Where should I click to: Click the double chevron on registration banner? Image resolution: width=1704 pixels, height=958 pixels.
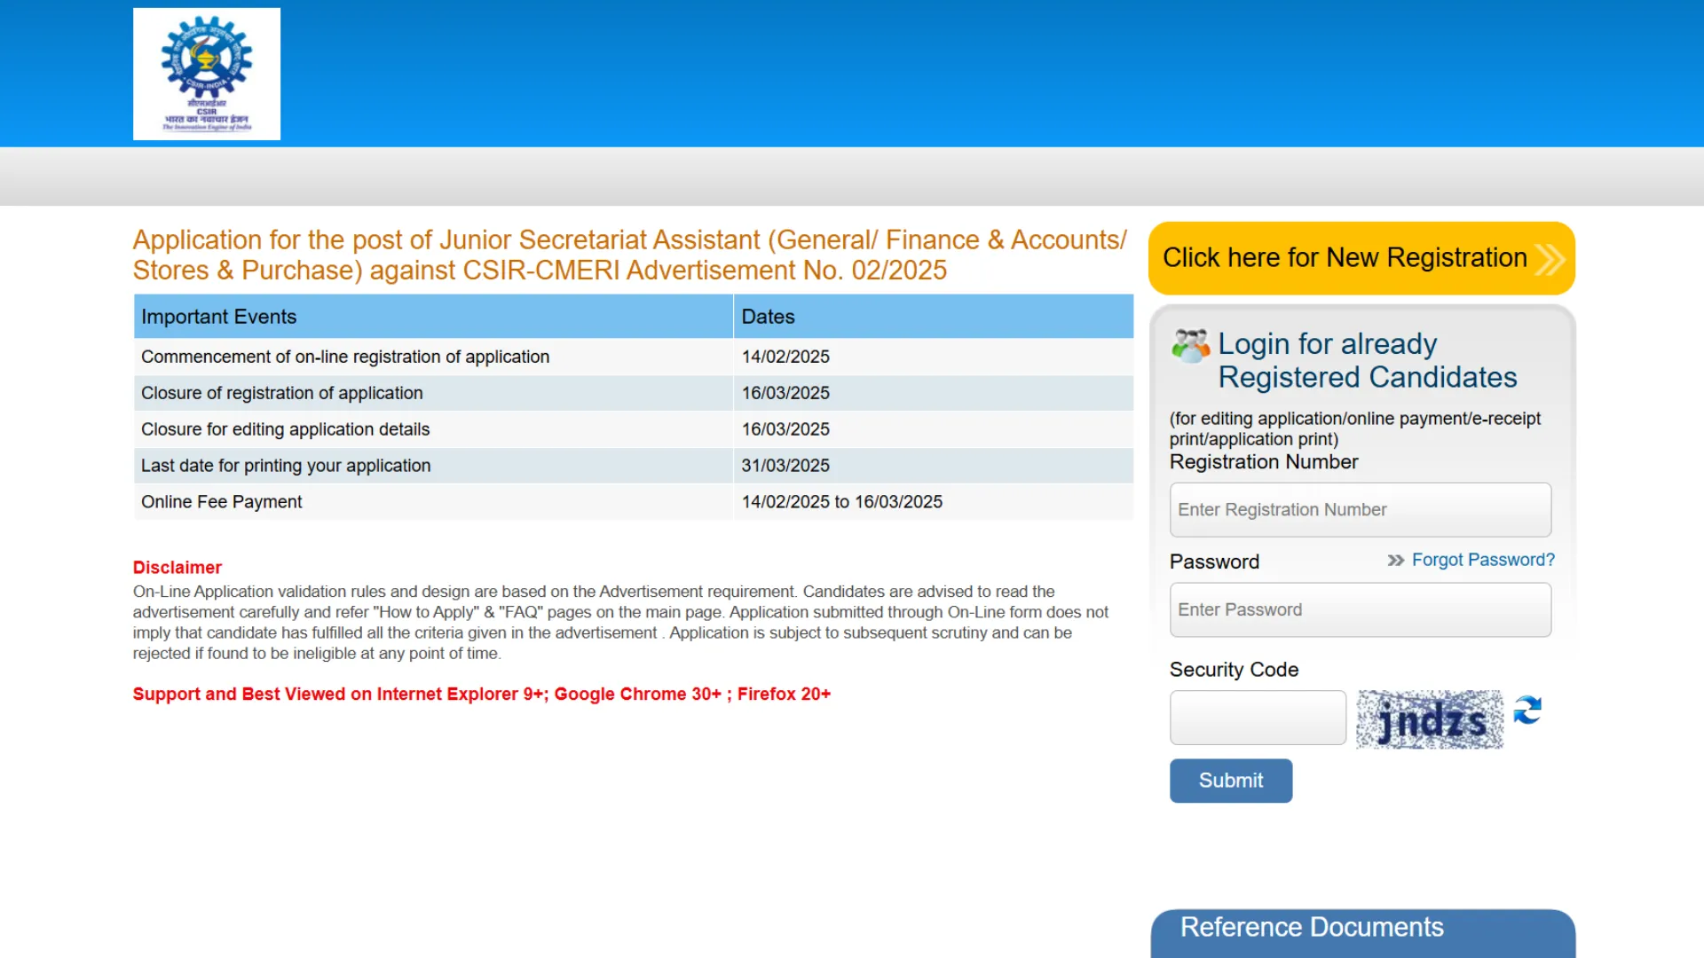[x=1550, y=259]
